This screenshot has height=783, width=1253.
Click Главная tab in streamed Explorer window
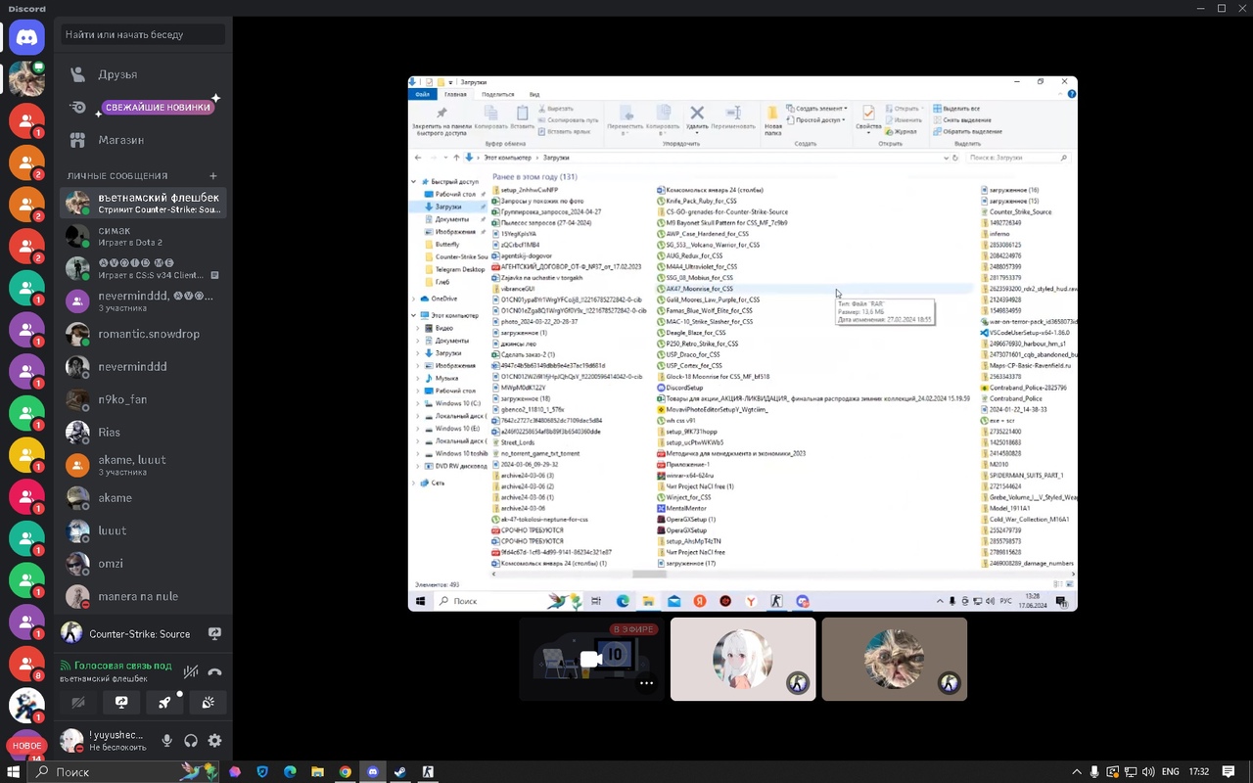(x=455, y=94)
